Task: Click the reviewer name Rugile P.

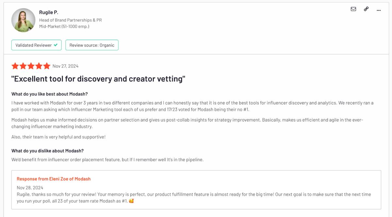Action: 49,12
